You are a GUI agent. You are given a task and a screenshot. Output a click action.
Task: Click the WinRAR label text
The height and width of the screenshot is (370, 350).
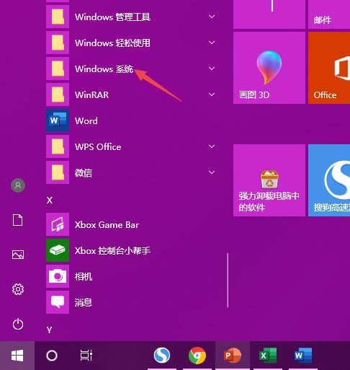[91, 95]
